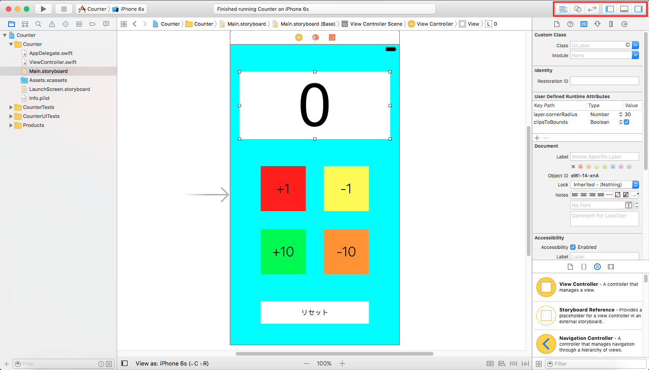Open the Debug navigator

click(79, 24)
